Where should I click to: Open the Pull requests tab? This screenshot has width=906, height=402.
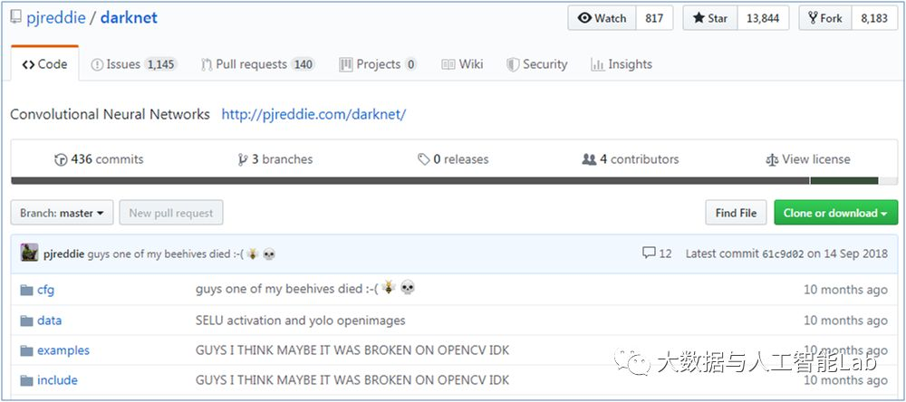[257, 64]
